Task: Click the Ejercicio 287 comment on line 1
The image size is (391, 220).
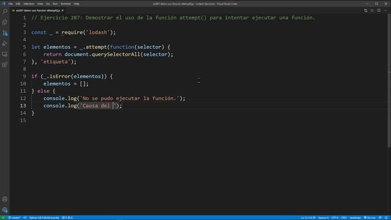Action: [x=173, y=18]
